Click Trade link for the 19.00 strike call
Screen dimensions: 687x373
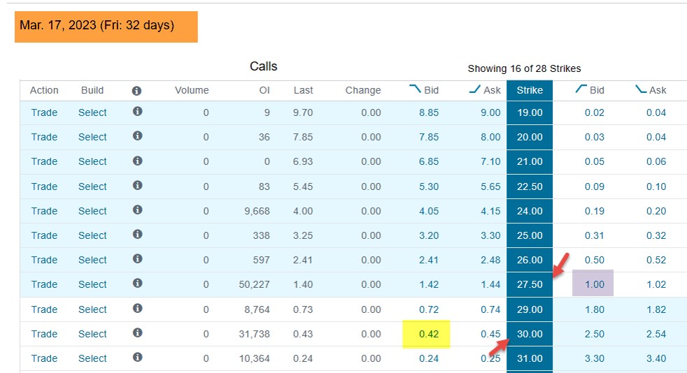pyautogui.click(x=44, y=112)
